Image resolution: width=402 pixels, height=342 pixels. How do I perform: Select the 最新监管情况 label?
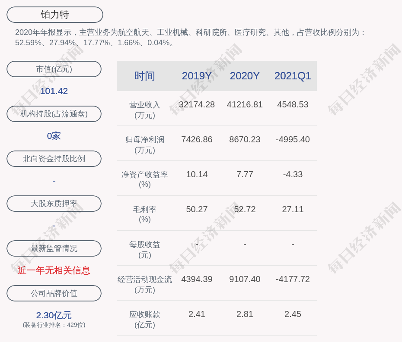(x=54, y=248)
